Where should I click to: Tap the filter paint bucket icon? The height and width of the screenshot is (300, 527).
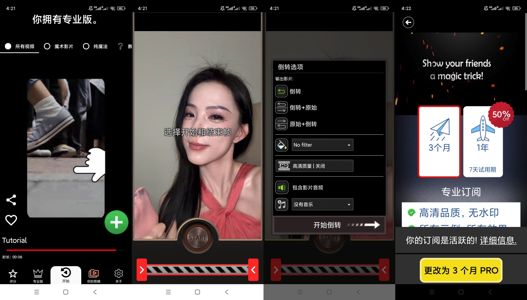281,145
